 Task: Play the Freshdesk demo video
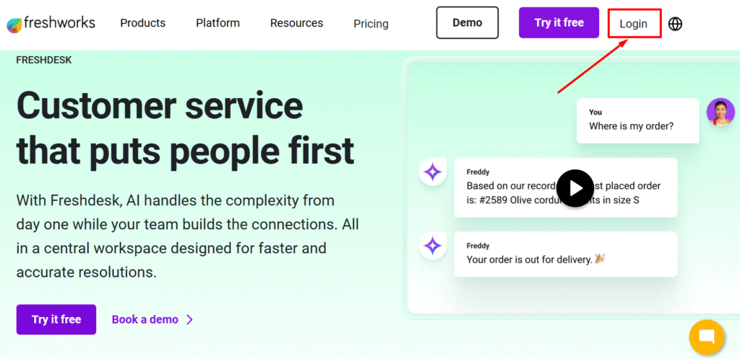click(x=575, y=188)
